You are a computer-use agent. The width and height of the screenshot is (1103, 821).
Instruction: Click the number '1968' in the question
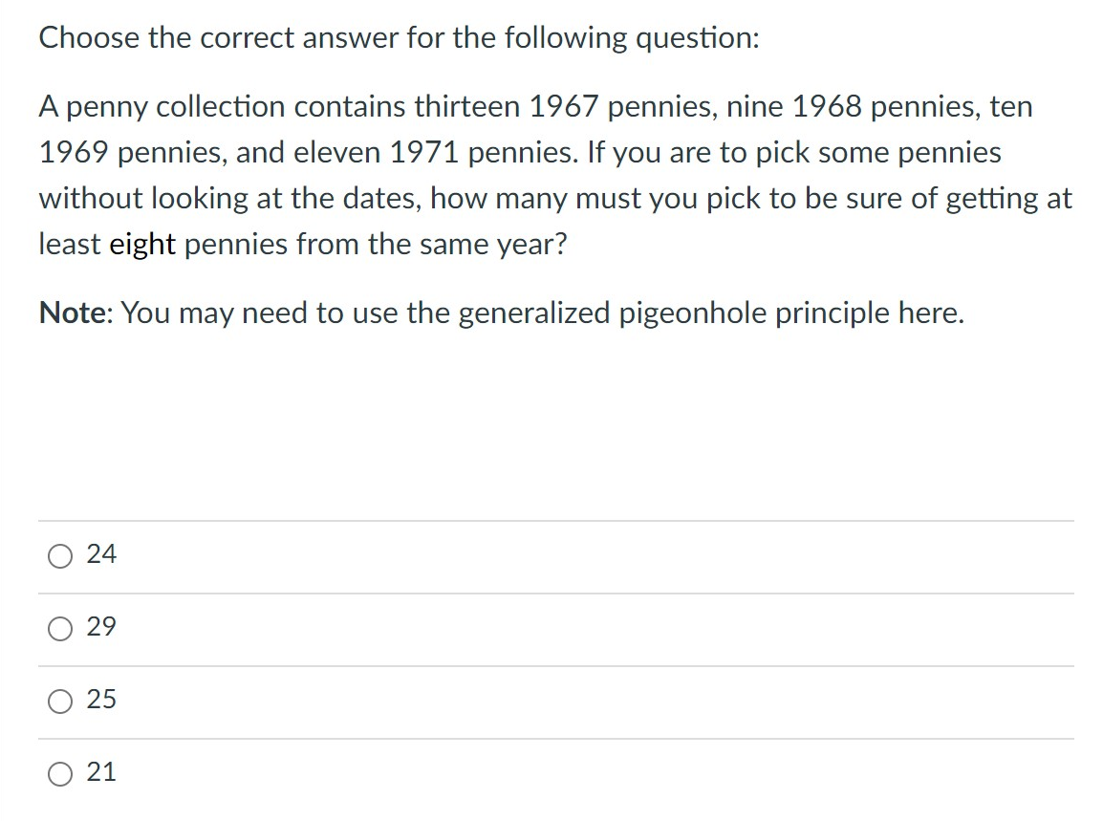(827, 107)
